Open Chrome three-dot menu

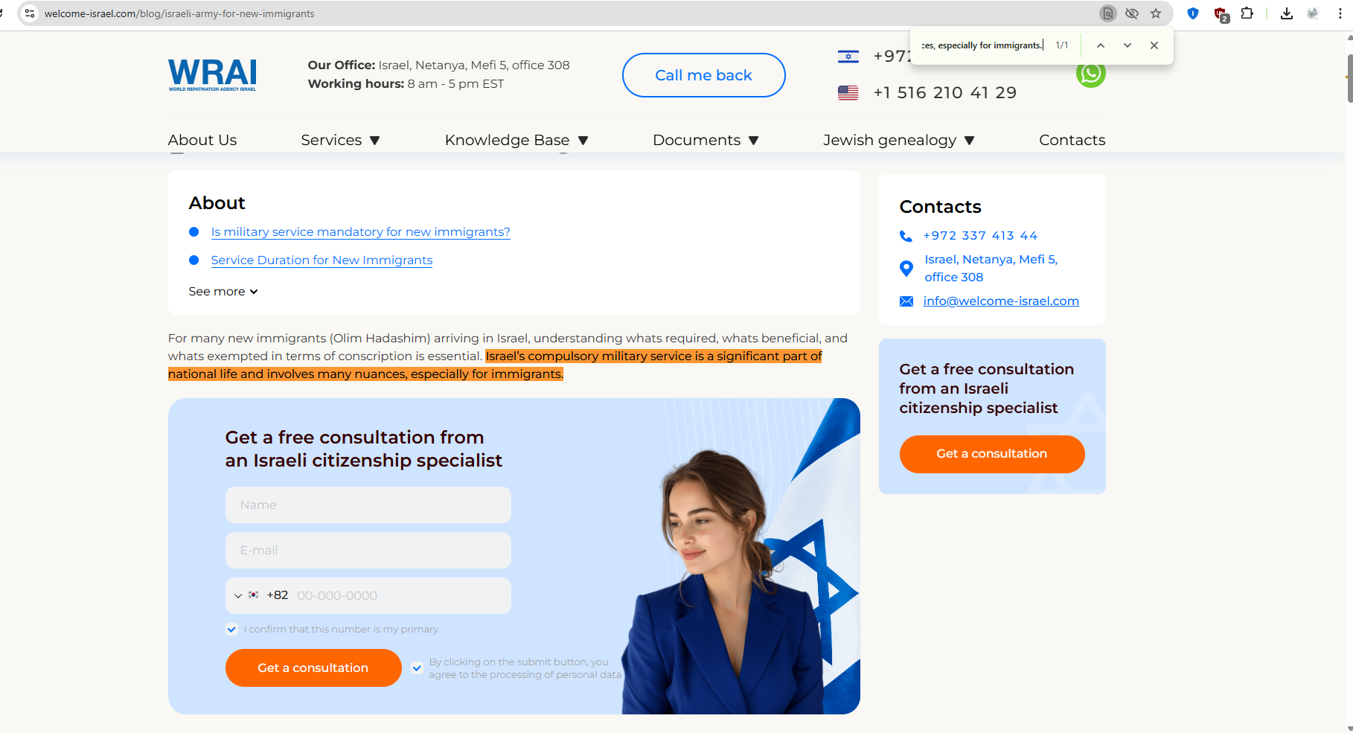click(1340, 13)
